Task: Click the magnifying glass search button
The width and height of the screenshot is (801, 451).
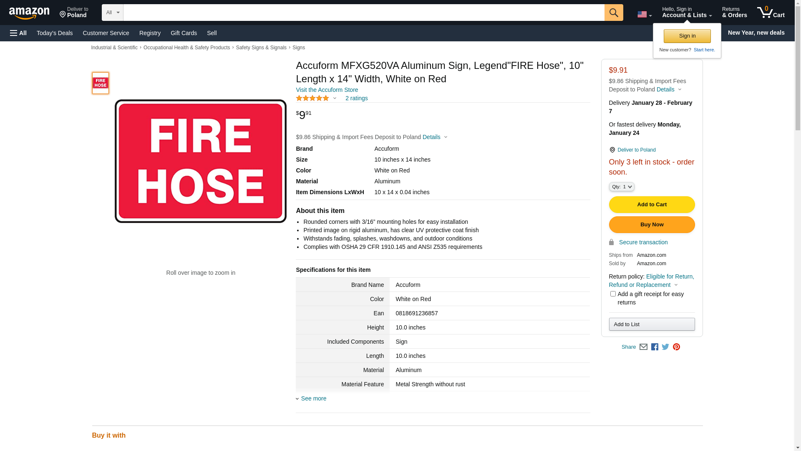Action: [613, 13]
